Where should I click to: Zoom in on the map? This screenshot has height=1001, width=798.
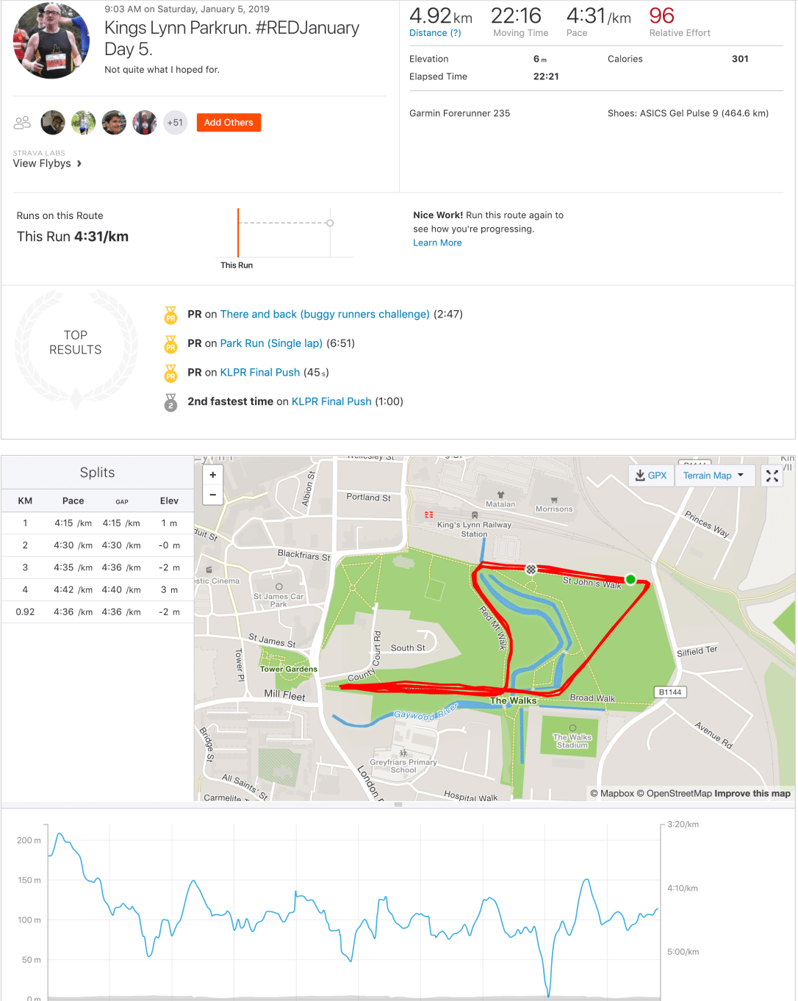pos(213,475)
